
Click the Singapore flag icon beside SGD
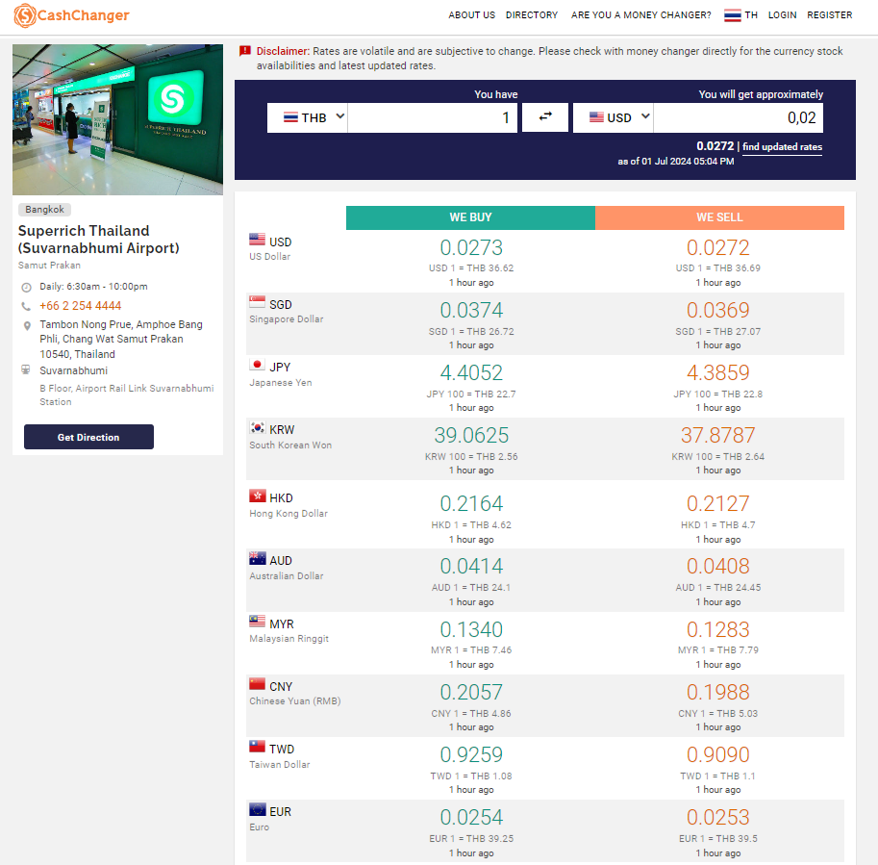pyautogui.click(x=257, y=304)
